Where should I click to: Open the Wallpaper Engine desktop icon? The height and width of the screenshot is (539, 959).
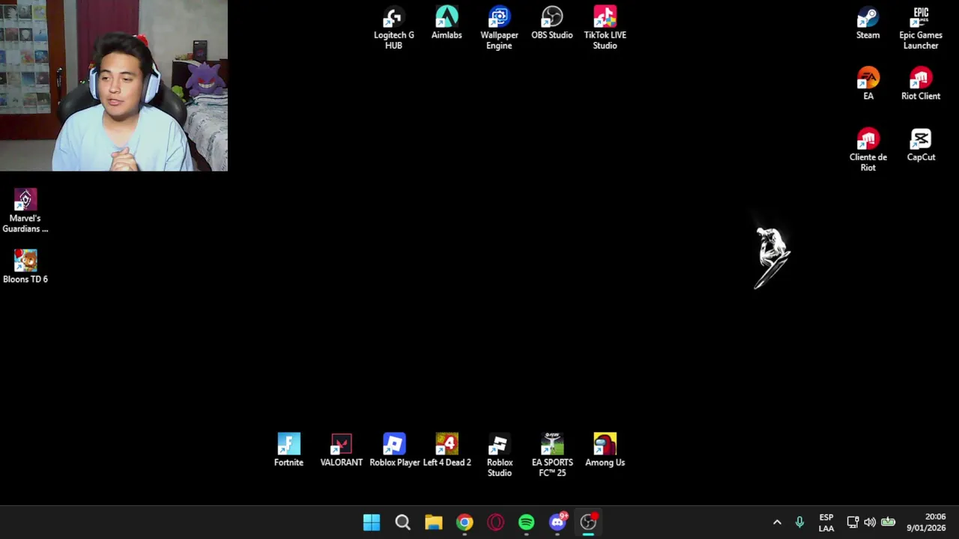[x=499, y=28]
